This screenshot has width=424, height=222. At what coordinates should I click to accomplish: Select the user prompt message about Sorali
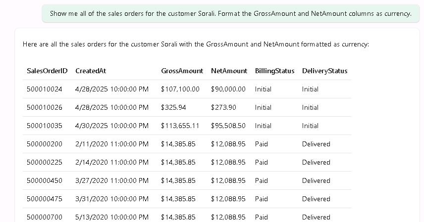pos(230,13)
